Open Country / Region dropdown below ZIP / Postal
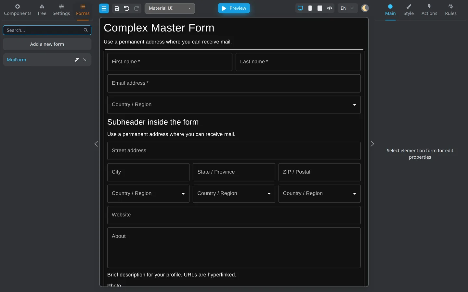The image size is (468, 292). tap(319, 194)
